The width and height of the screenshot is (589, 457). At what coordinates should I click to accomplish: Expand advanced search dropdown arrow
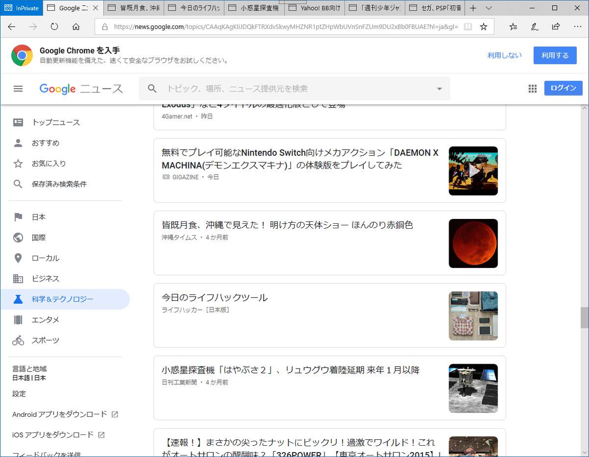[x=439, y=89]
